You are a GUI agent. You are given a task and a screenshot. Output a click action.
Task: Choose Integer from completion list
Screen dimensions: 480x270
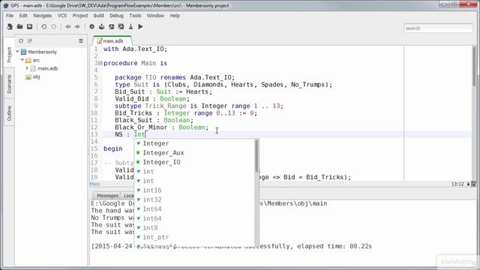tap(195, 143)
